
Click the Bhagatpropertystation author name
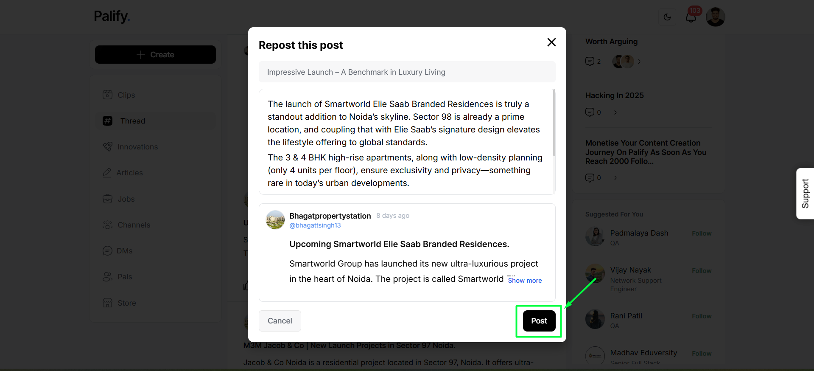pos(330,216)
